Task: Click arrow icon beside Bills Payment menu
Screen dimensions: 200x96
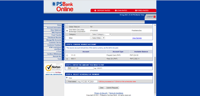Action: (x=63, y=33)
